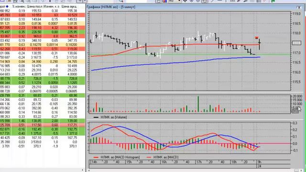Screen dimensions: 306x172
Task: Click the cell showing price 348,10
Action: [36, 40]
